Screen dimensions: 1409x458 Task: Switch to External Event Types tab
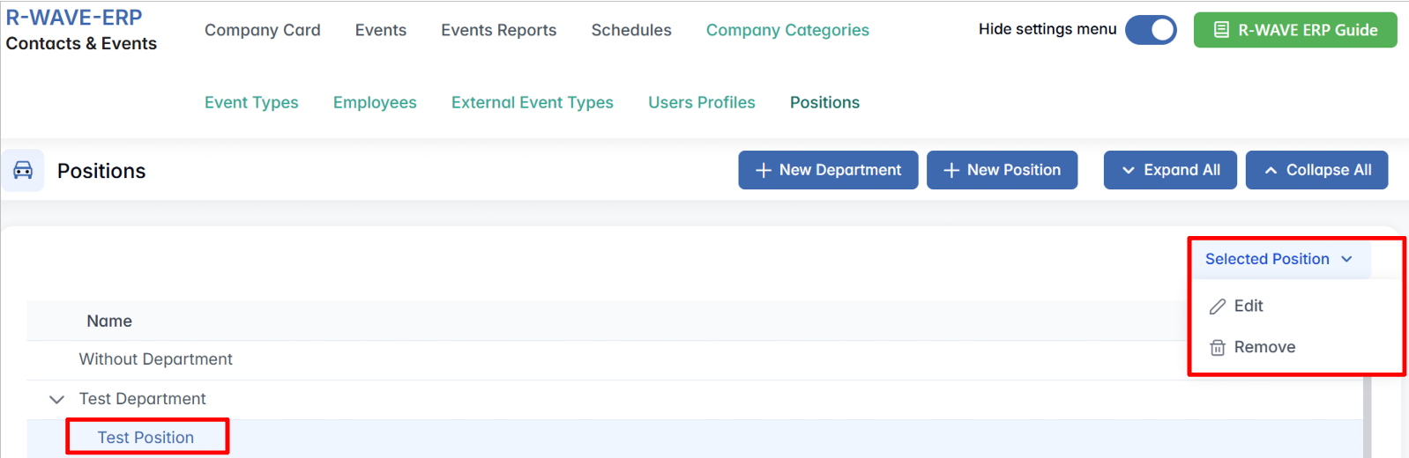pyautogui.click(x=533, y=103)
